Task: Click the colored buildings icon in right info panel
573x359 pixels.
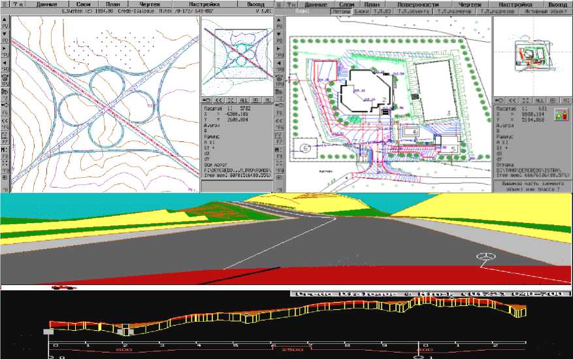Action: [x=561, y=116]
